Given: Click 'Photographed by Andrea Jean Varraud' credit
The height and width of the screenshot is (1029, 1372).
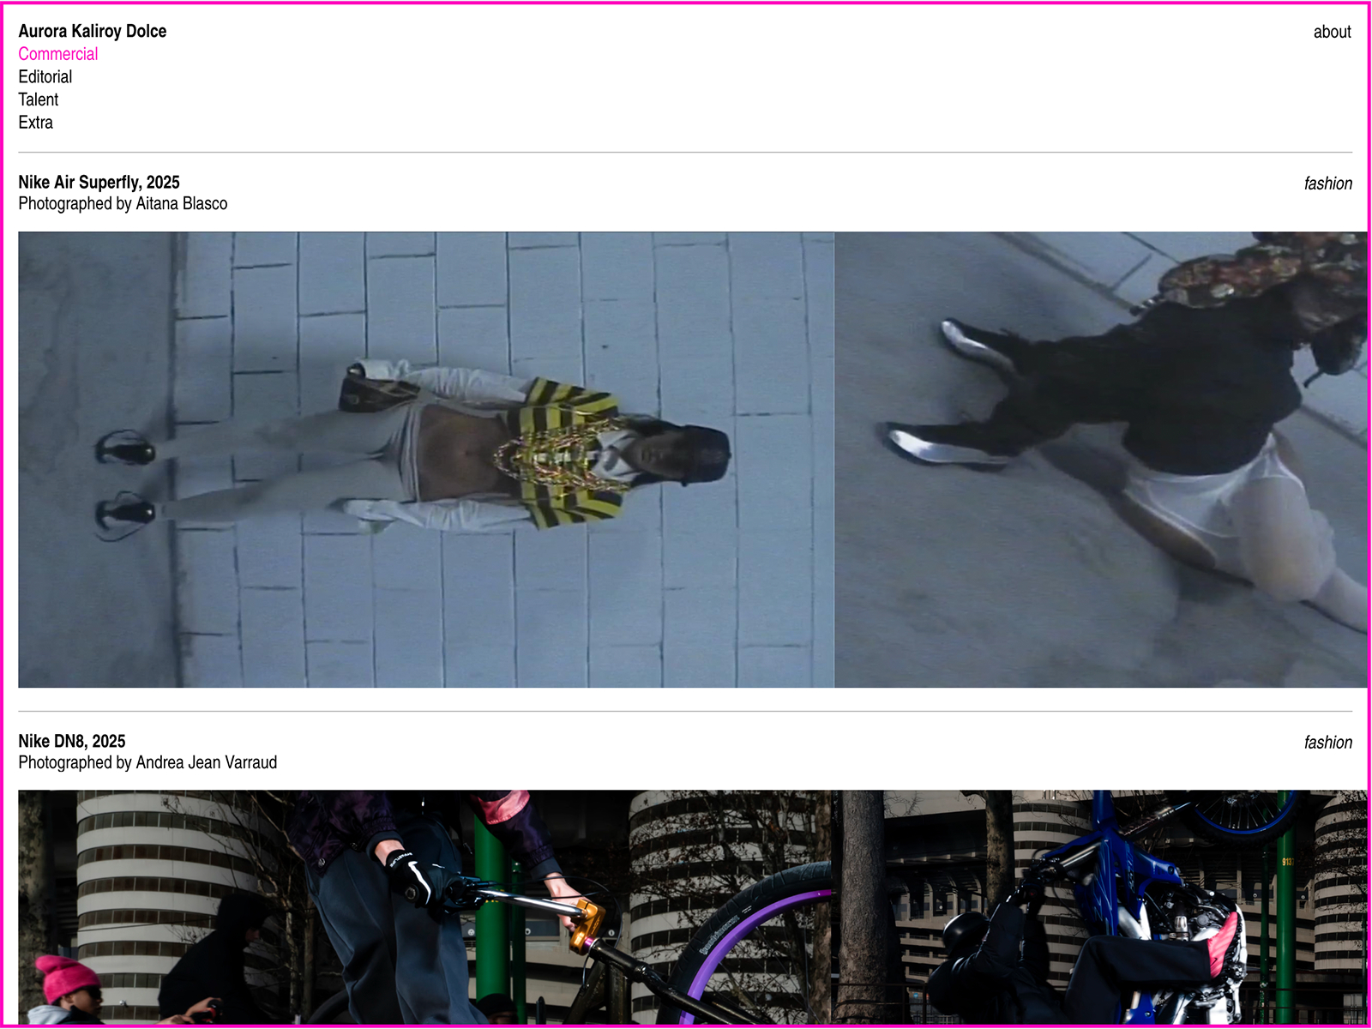Looking at the screenshot, I should pos(147,762).
